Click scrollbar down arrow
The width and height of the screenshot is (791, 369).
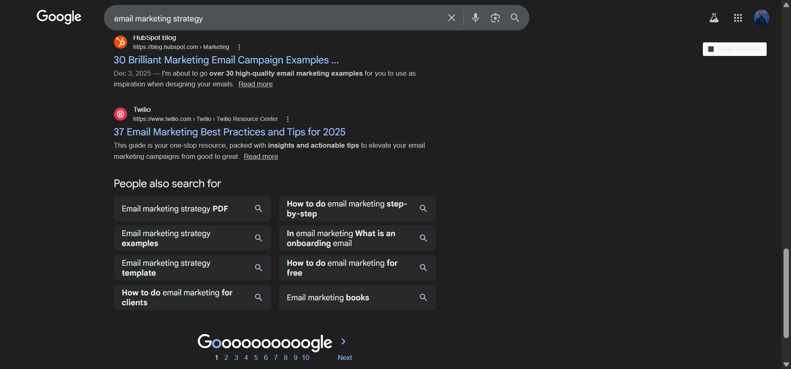point(786,364)
